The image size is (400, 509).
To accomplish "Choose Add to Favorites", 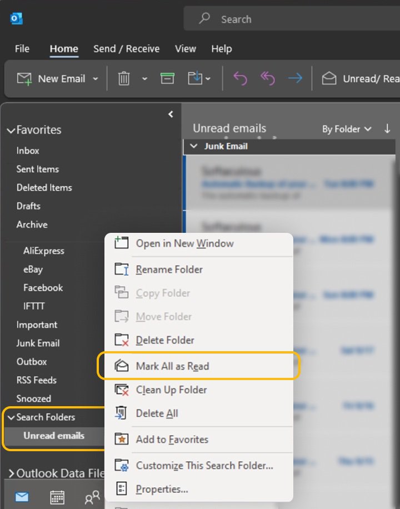I will 199,440.
